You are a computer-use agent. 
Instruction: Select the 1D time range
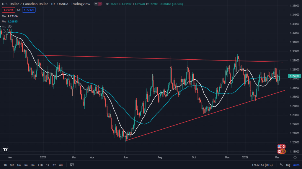5,165
